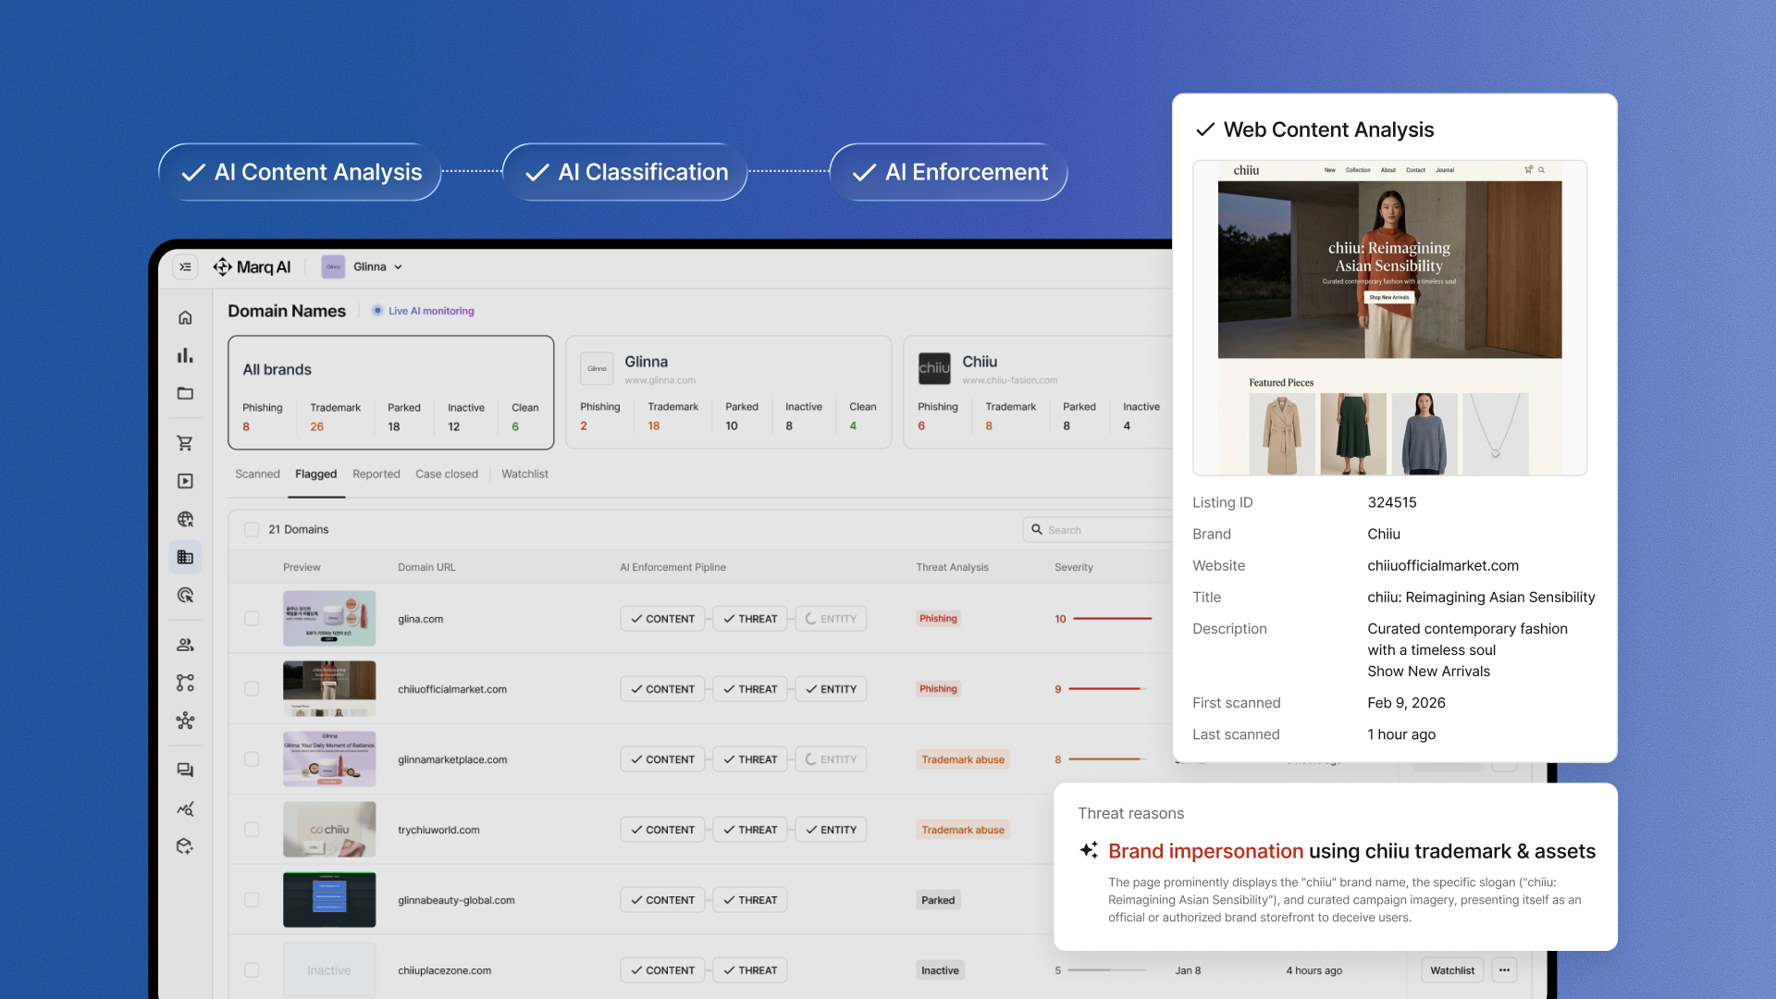Collapse the sidebar with the menu toggle icon
This screenshot has width=1776, height=999.
(x=185, y=267)
